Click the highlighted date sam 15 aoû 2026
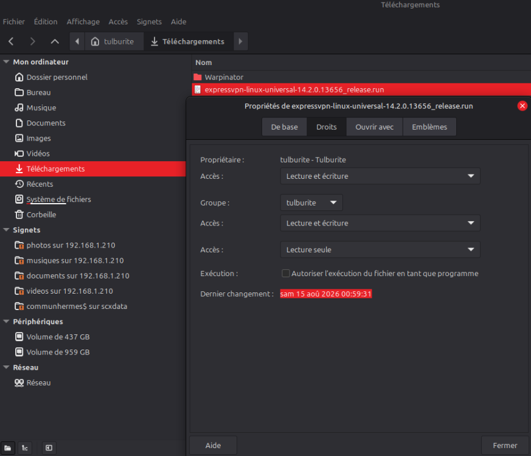531x456 pixels. [x=326, y=294]
